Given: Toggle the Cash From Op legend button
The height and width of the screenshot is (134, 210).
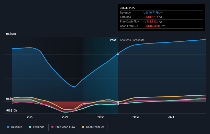Looking at the screenshot, I should click(93, 127).
